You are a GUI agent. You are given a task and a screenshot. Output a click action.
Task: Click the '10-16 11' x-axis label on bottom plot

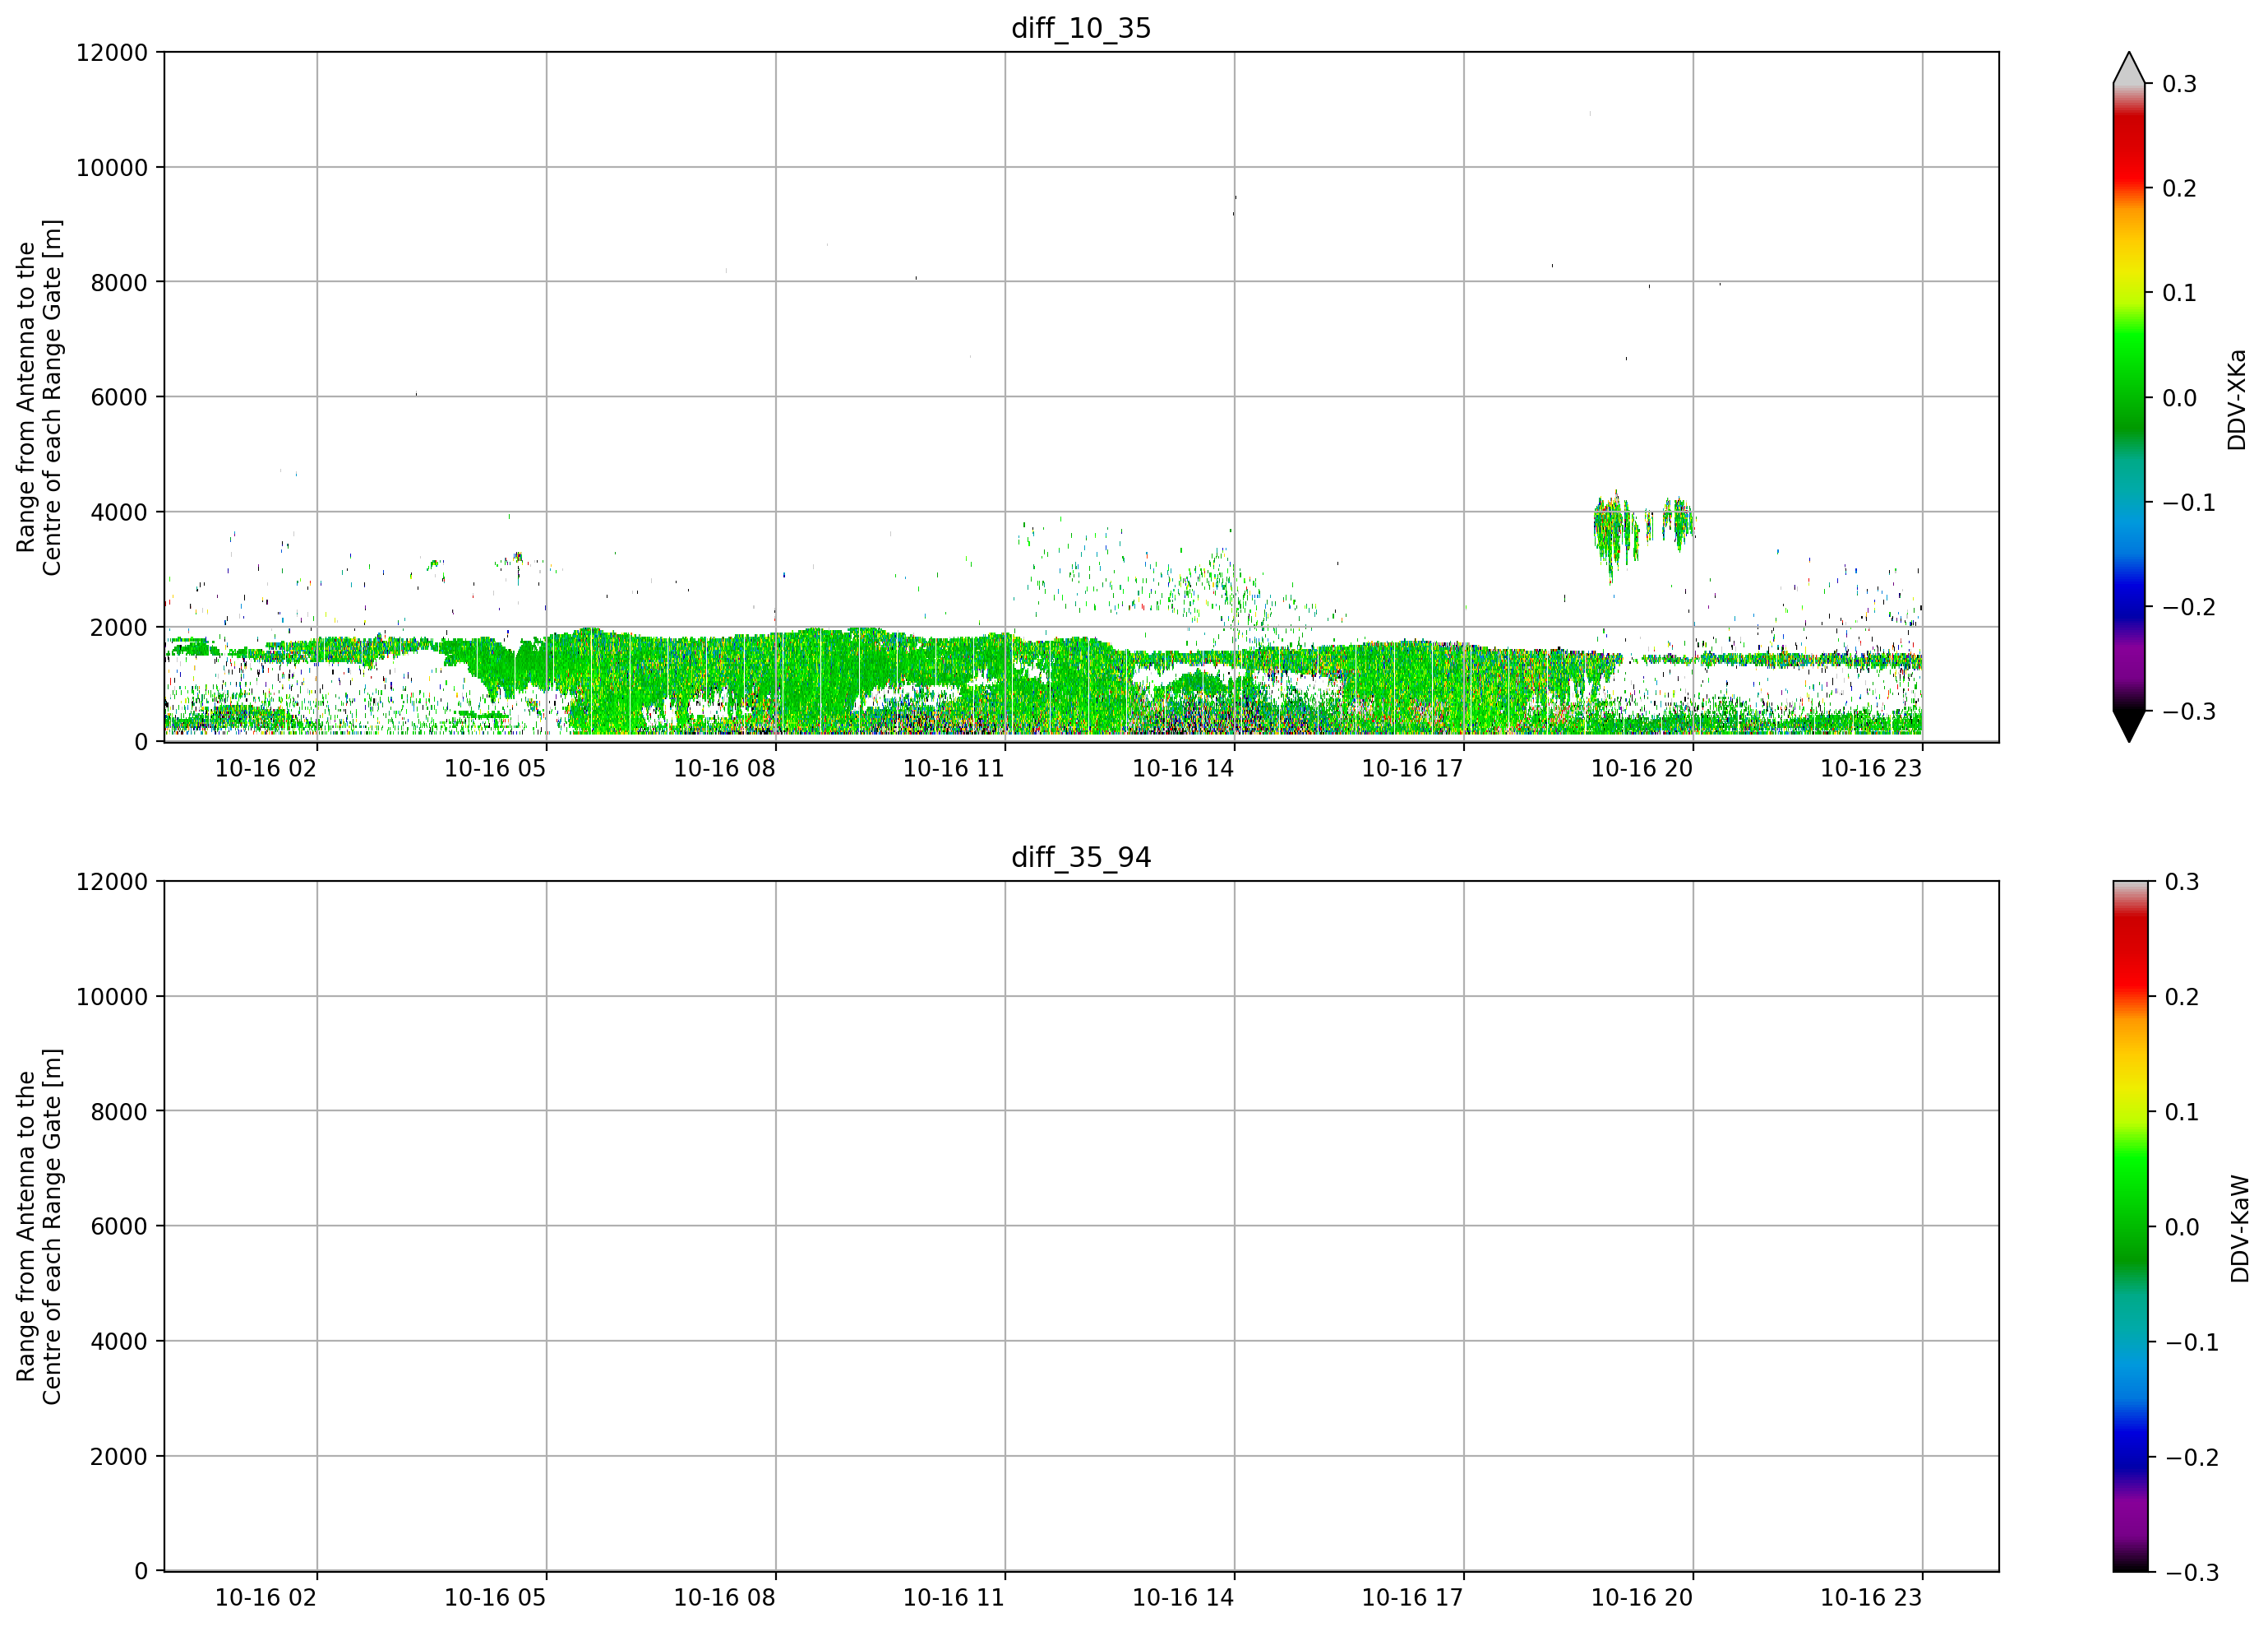(x=954, y=1598)
